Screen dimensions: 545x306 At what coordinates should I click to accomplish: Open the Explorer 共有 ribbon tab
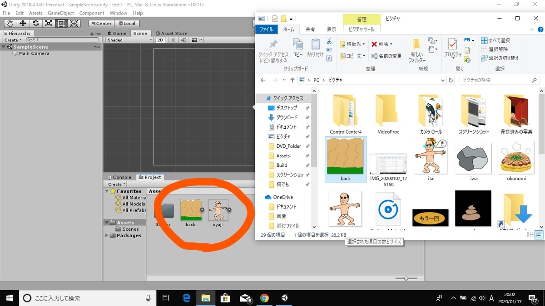[310, 29]
